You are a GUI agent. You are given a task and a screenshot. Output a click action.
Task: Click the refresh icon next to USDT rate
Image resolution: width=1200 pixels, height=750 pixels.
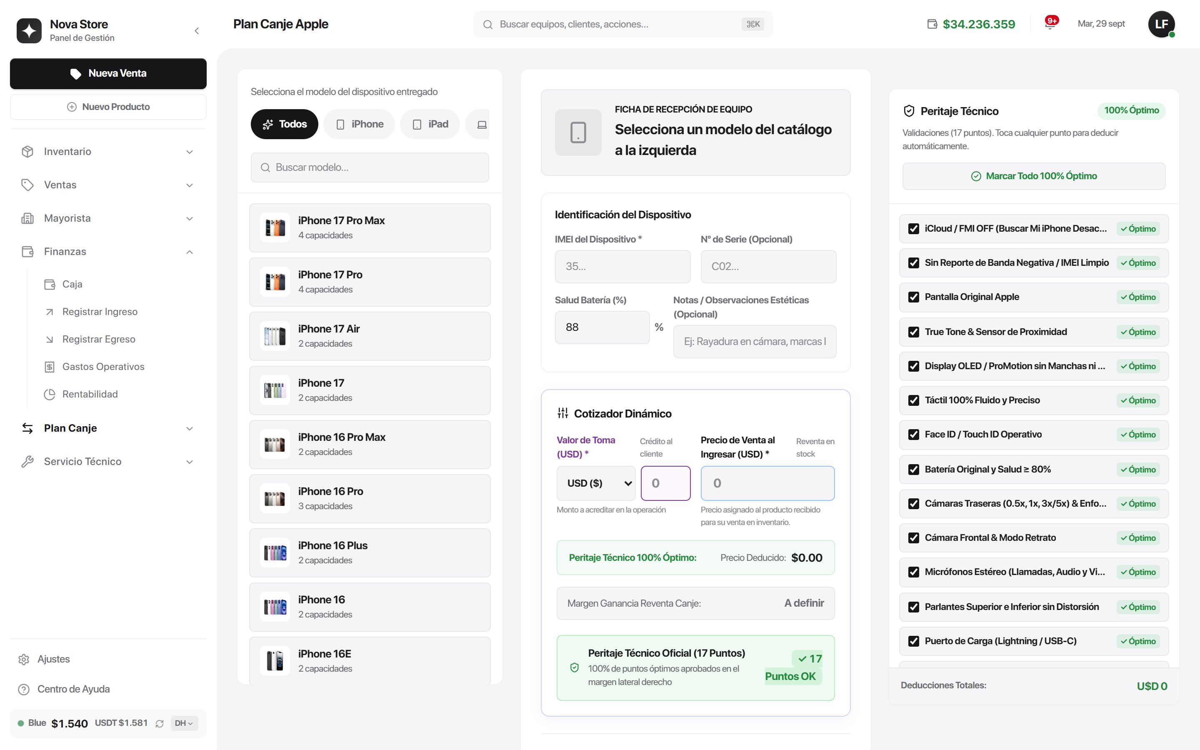(159, 724)
